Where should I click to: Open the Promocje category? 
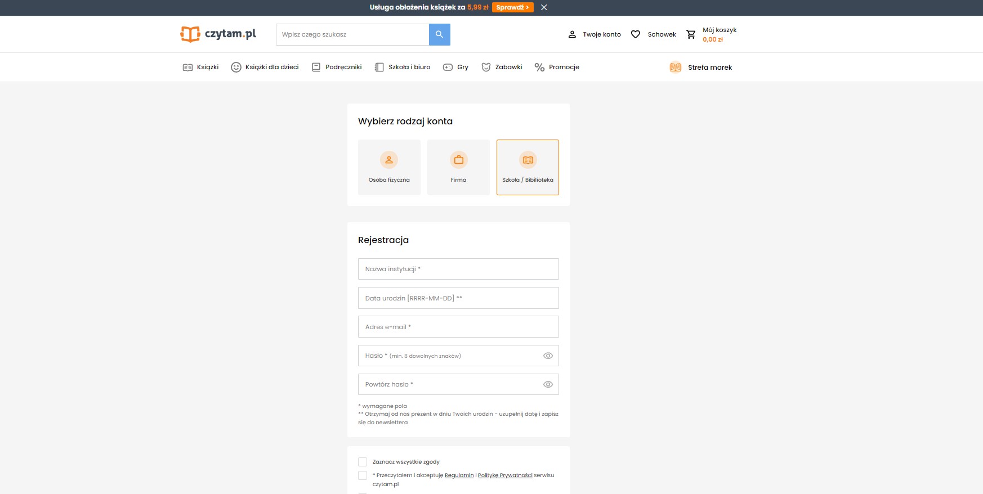click(557, 67)
